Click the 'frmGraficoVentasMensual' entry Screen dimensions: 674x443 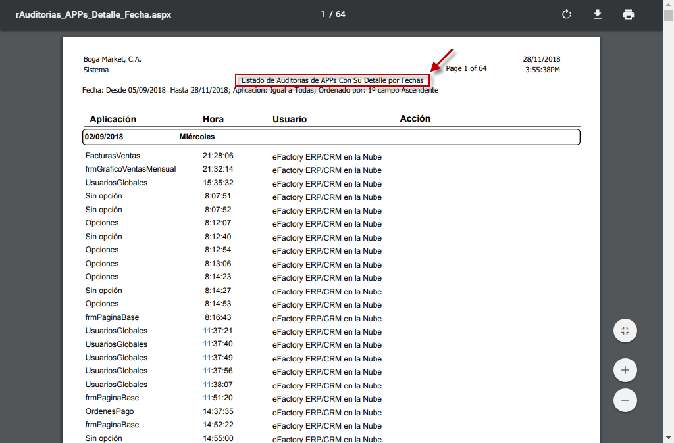[x=130, y=169]
